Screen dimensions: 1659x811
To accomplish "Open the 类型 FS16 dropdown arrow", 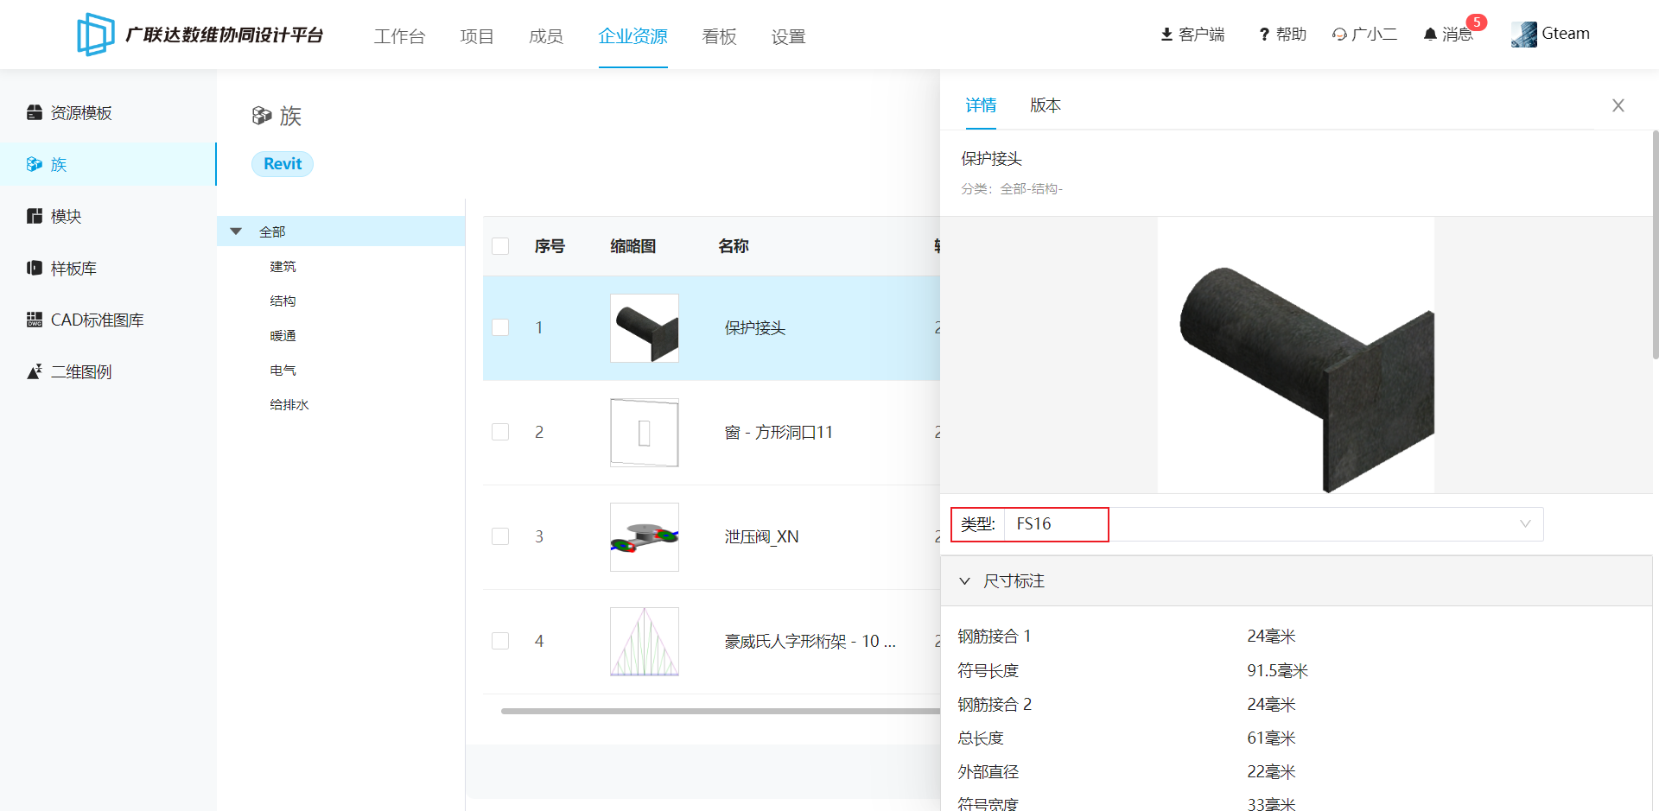I will [x=1525, y=524].
